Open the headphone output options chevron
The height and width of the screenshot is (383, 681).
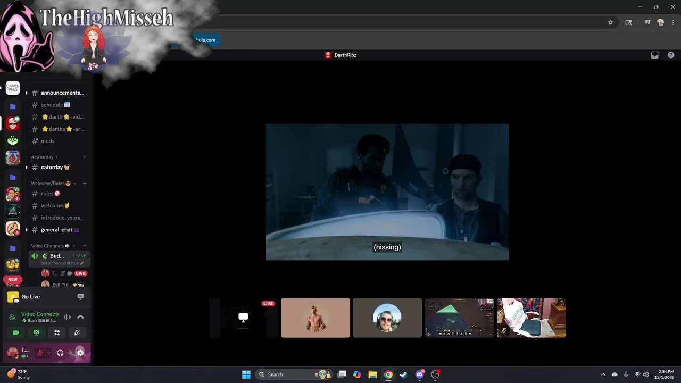pyautogui.click(x=69, y=353)
